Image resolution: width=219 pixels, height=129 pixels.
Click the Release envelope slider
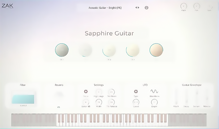(x=207, y=97)
